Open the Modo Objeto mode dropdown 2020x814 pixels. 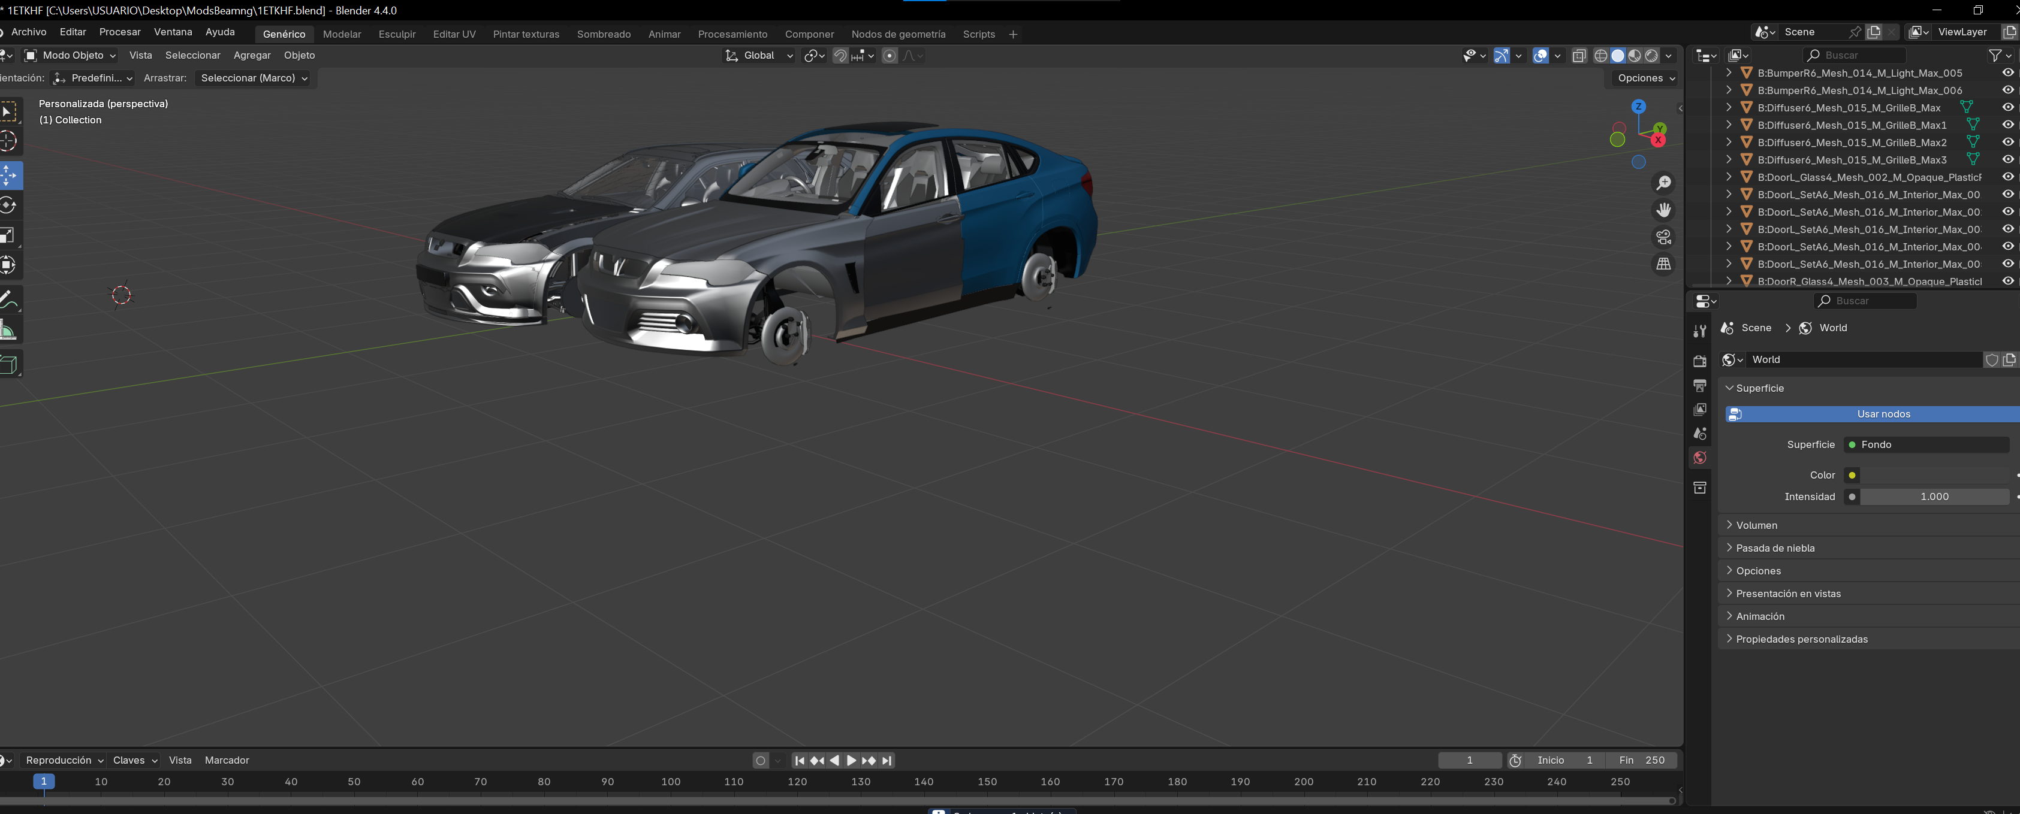pos(71,56)
